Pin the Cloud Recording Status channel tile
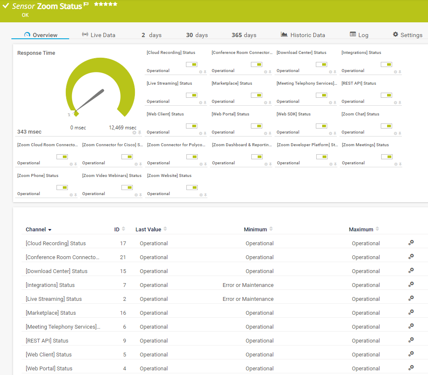This screenshot has height=375, width=428. [x=205, y=72]
